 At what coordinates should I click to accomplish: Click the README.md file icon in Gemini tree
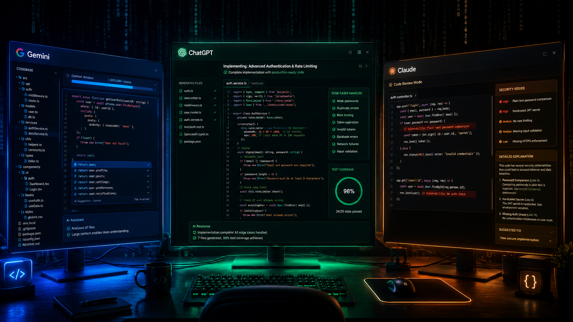(x=20, y=245)
